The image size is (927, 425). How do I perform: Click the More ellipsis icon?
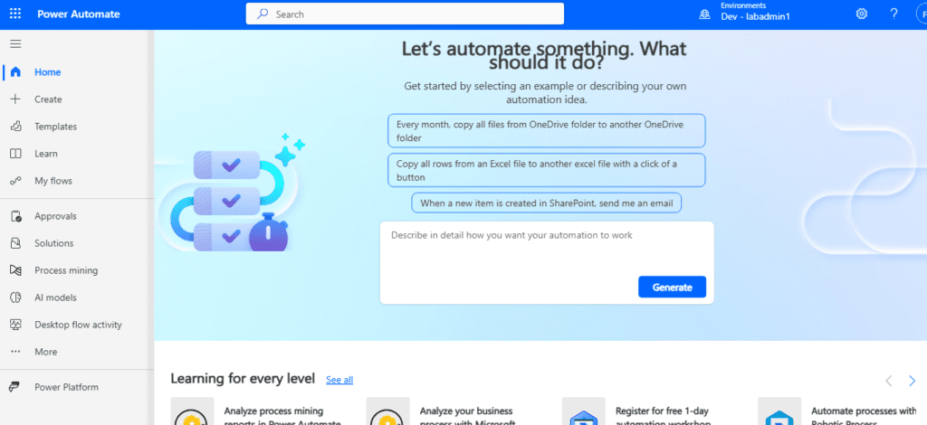click(16, 352)
